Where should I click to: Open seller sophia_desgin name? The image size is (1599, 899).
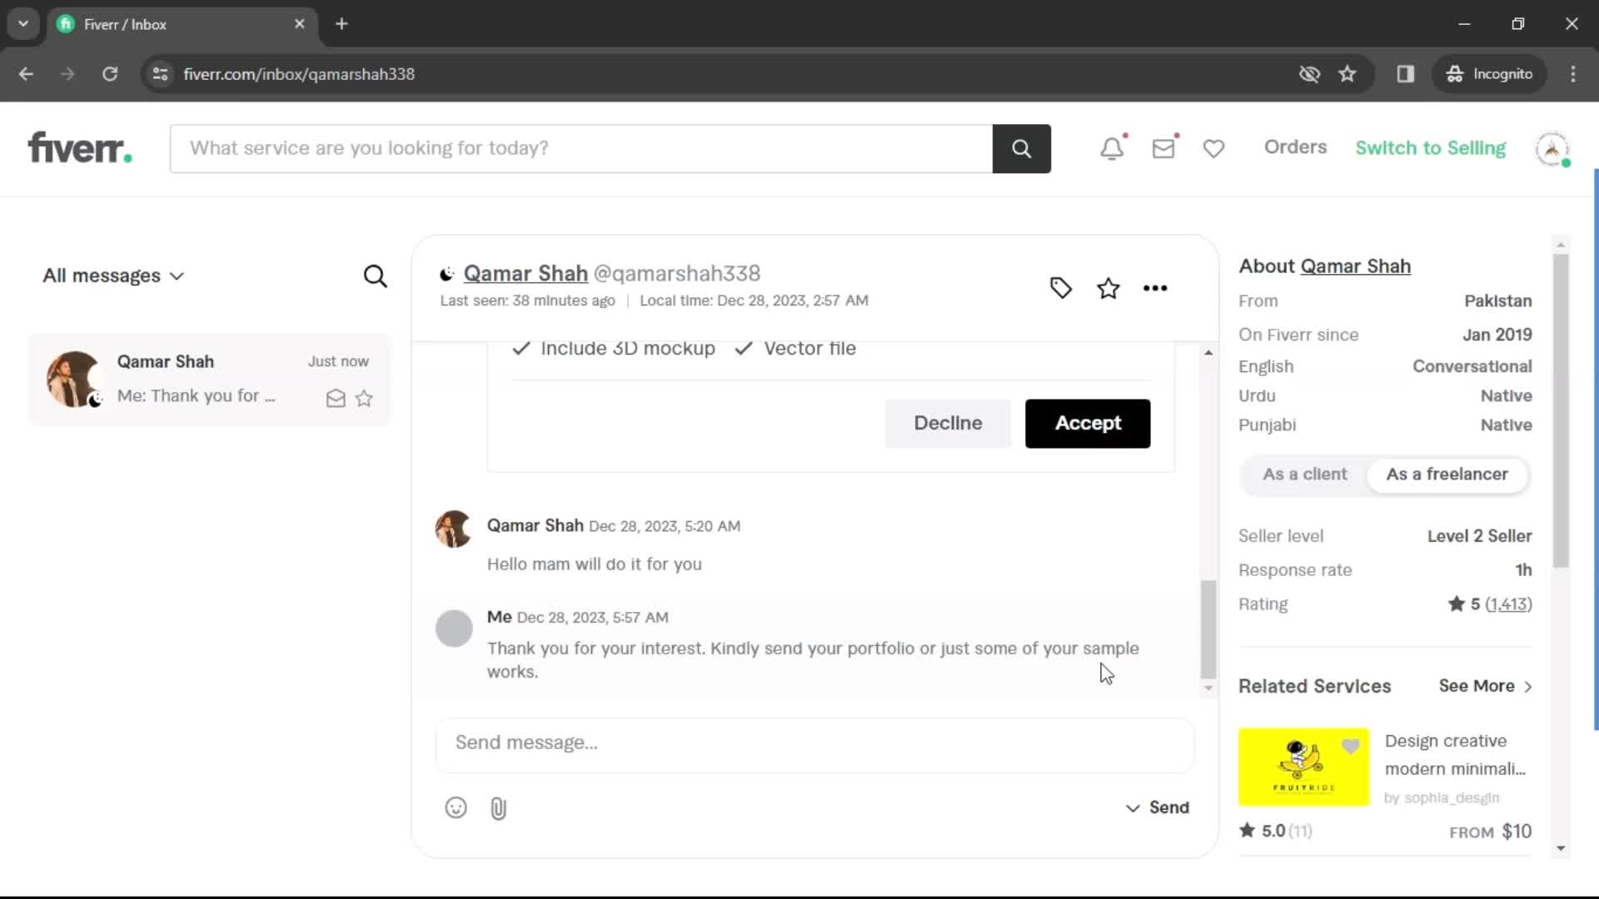(1452, 798)
